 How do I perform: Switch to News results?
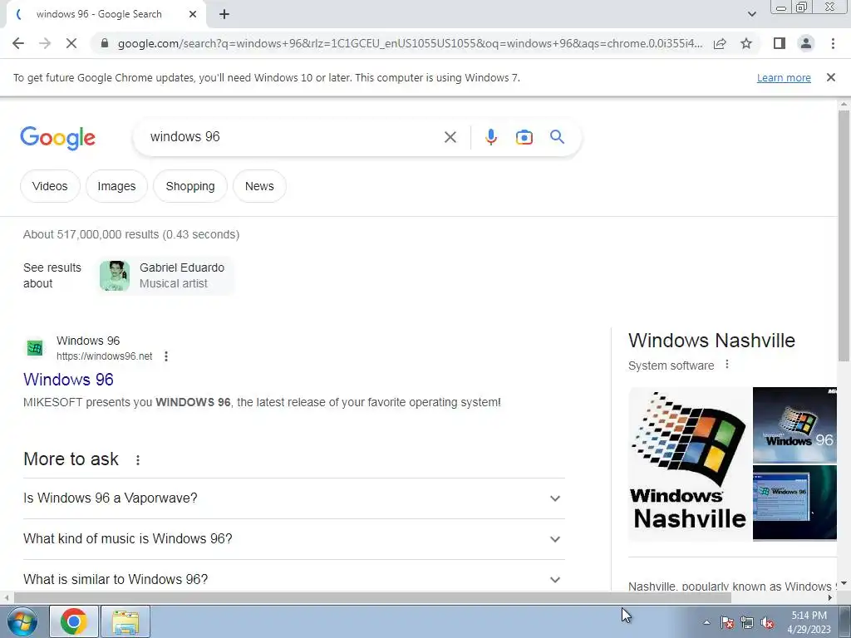pyautogui.click(x=259, y=186)
